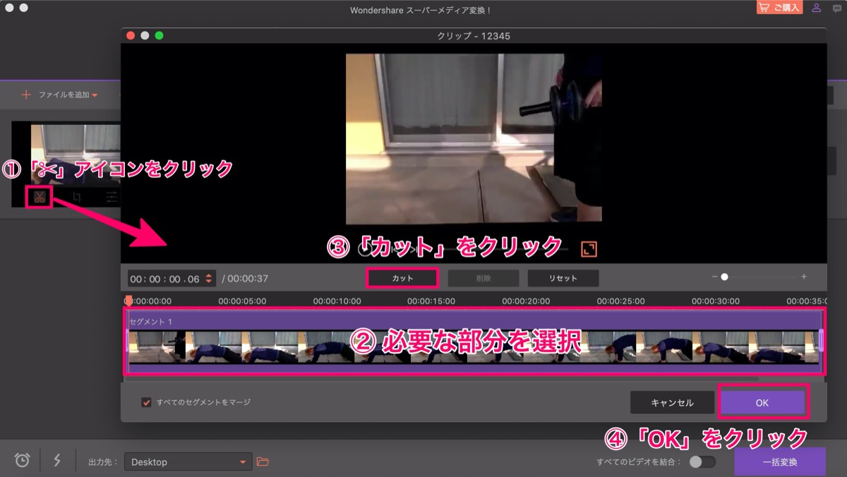Click the 00:00:10:00 mark on the ruler

pyautogui.click(x=337, y=301)
